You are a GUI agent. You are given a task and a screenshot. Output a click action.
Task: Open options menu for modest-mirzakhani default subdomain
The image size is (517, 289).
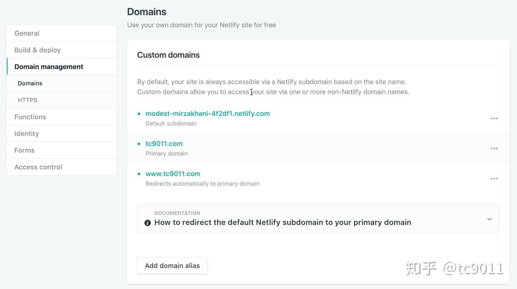(494, 118)
